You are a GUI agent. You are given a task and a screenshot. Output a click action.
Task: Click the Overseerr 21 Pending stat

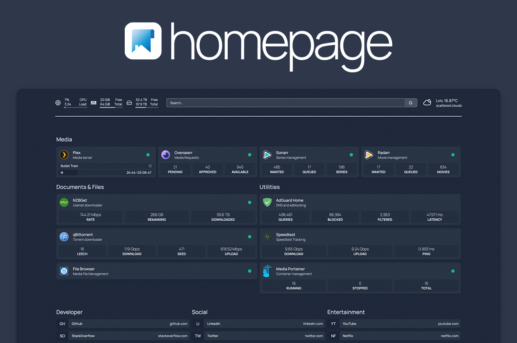[x=175, y=169]
